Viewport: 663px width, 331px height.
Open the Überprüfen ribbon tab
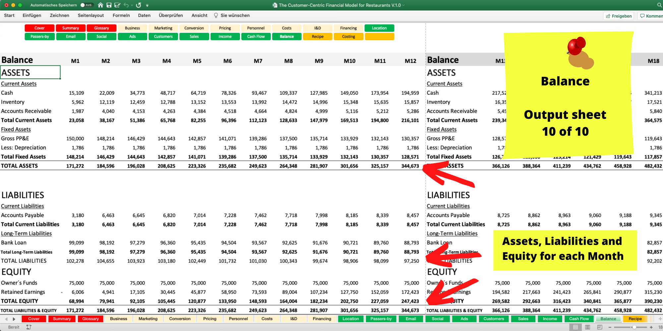[x=171, y=15]
